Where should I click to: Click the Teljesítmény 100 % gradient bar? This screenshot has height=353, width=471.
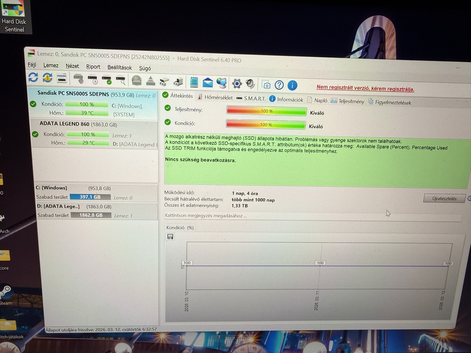(x=266, y=111)
